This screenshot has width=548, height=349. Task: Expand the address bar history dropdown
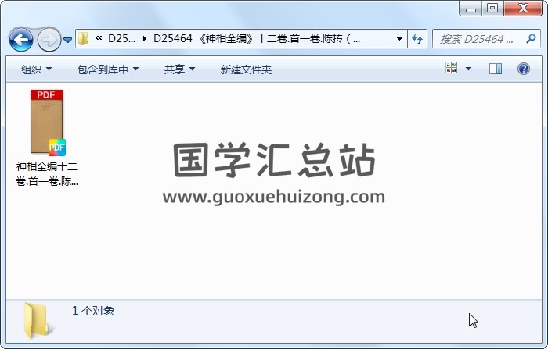pyautogui.click(x=399, y=39)
